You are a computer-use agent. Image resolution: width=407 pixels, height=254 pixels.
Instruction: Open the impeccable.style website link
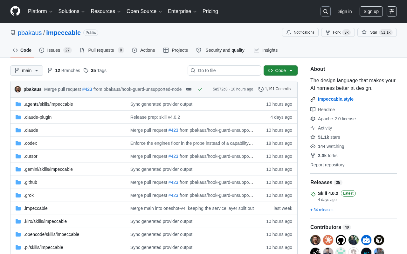[336, 99]
